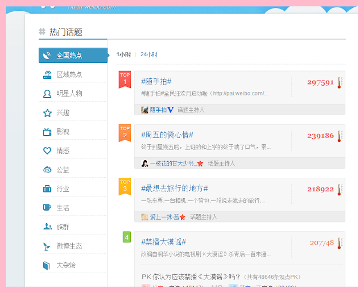Click the person icon beside 明星人物
The height and width of the screenshot is (293, 364).
click(47, 94)
